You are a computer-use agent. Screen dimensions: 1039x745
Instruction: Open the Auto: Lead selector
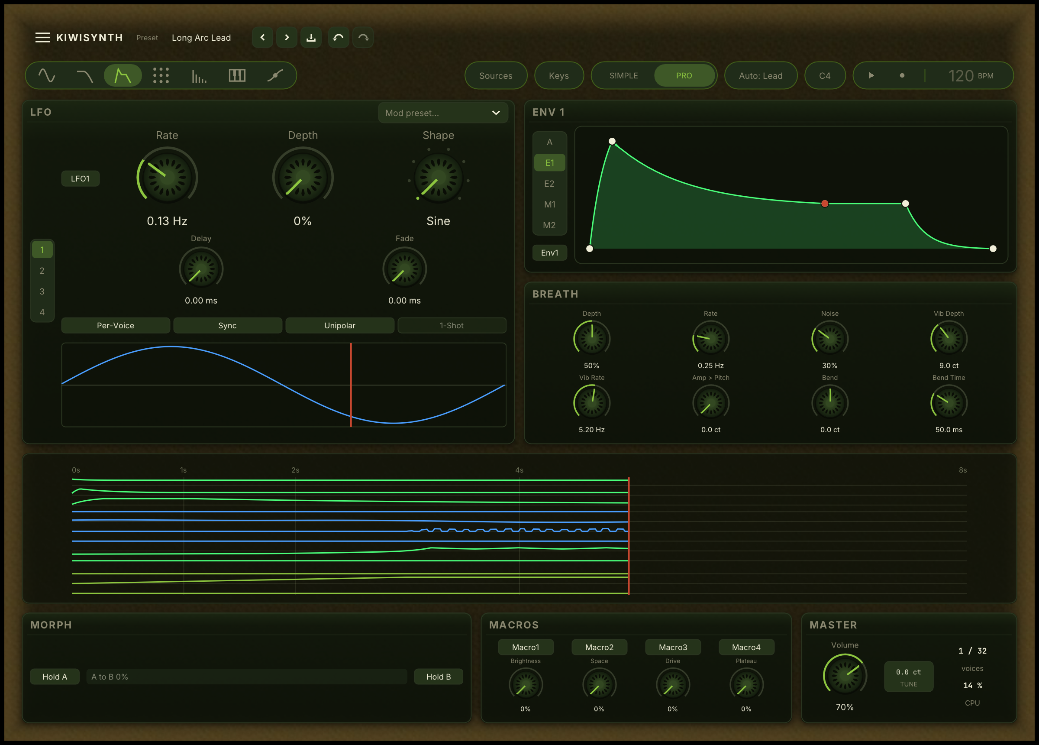[x=761, y=76]
